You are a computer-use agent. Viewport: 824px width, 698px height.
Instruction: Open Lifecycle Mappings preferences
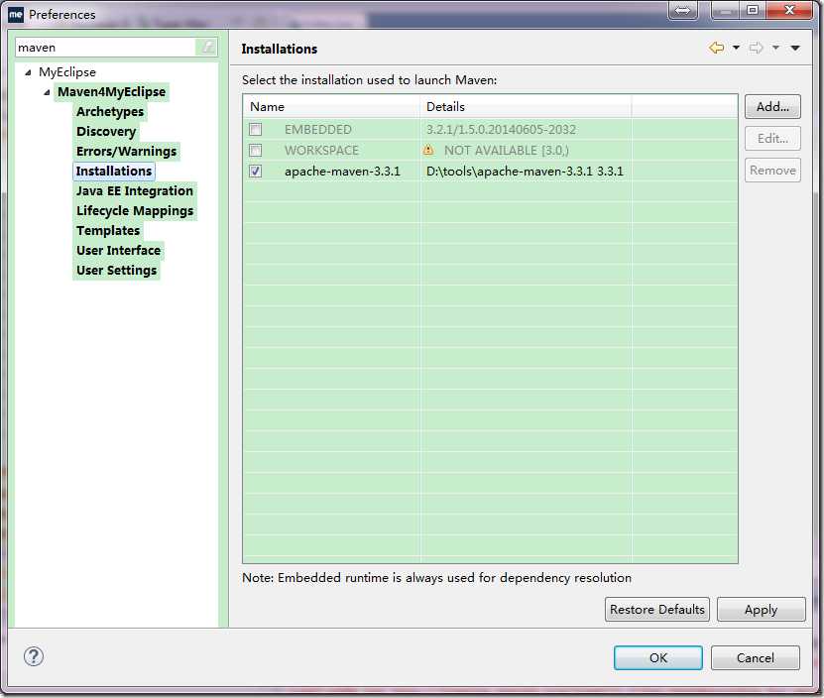click(135, 211)
